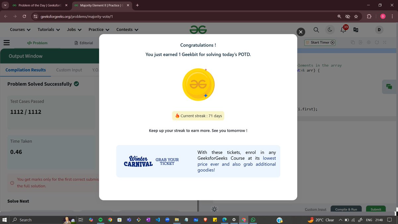The image size is (398, 224).
Task: Expand the Practice dropdown
Action: [99, 30]
